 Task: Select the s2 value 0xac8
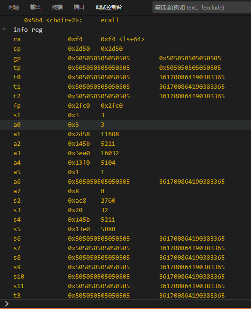pyautogui.click(x=77, y=201)
